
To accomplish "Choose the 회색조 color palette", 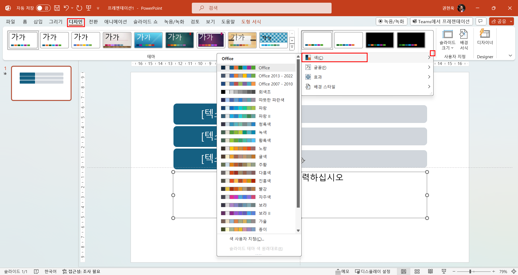I will [x=257, y=92].
